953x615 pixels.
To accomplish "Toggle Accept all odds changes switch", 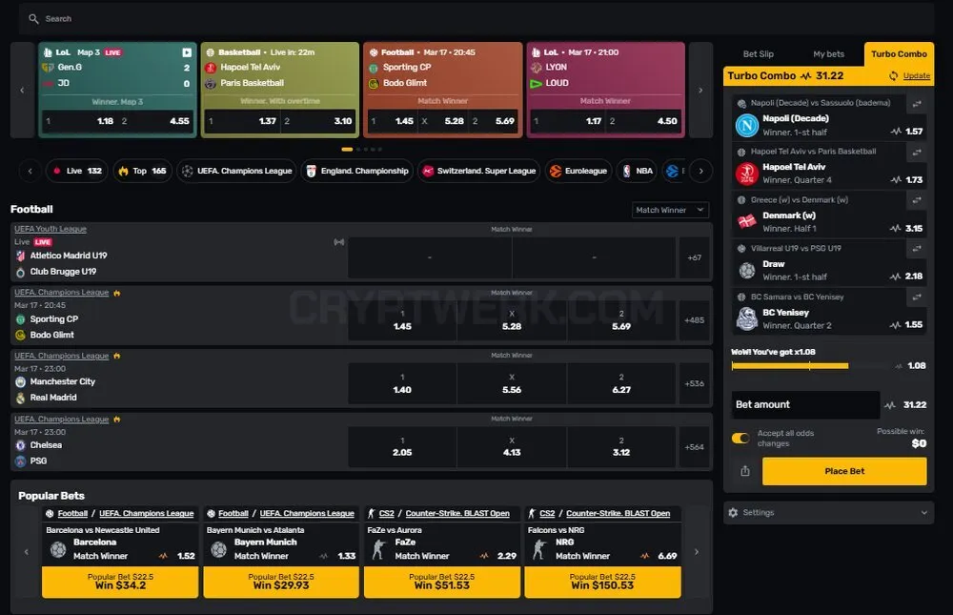I will coord(740,438).
